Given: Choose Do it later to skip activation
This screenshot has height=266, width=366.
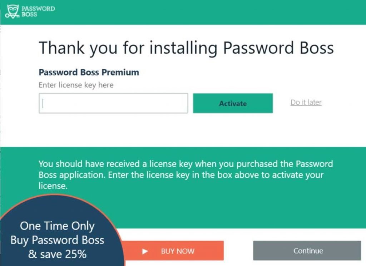Looking at the screenshot, I should point(306,102).
